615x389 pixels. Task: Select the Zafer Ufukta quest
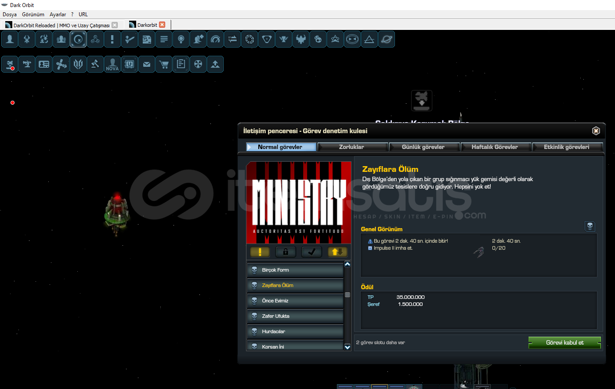tap(295, 316)
